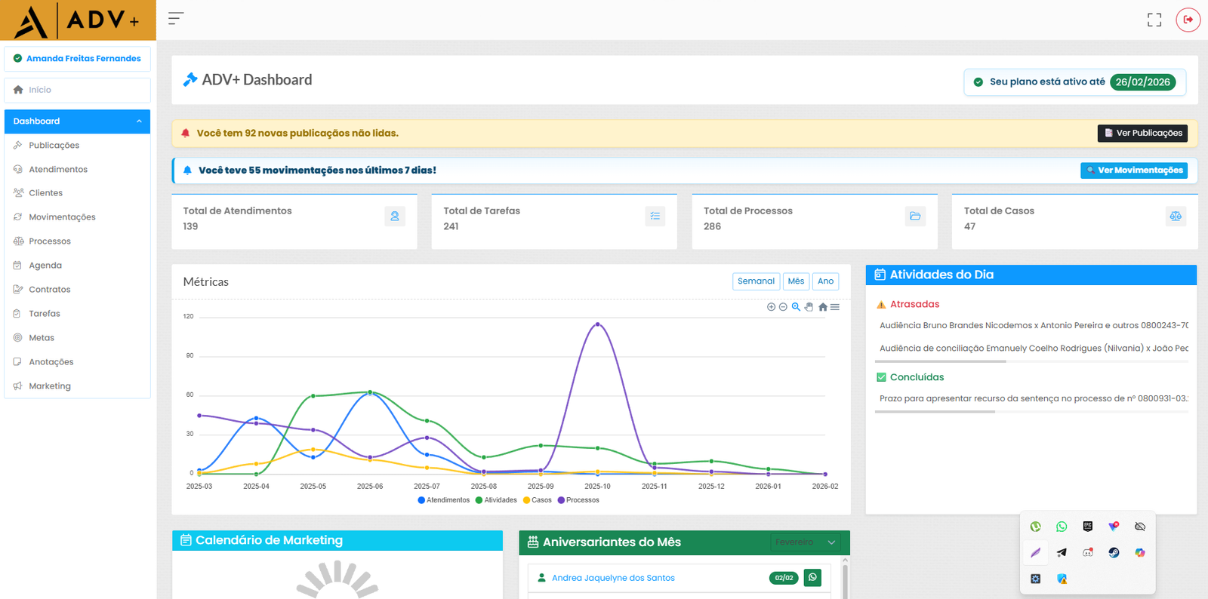Reset chart zoom with the home icon
1208x599 pixels.
point(822,307)
